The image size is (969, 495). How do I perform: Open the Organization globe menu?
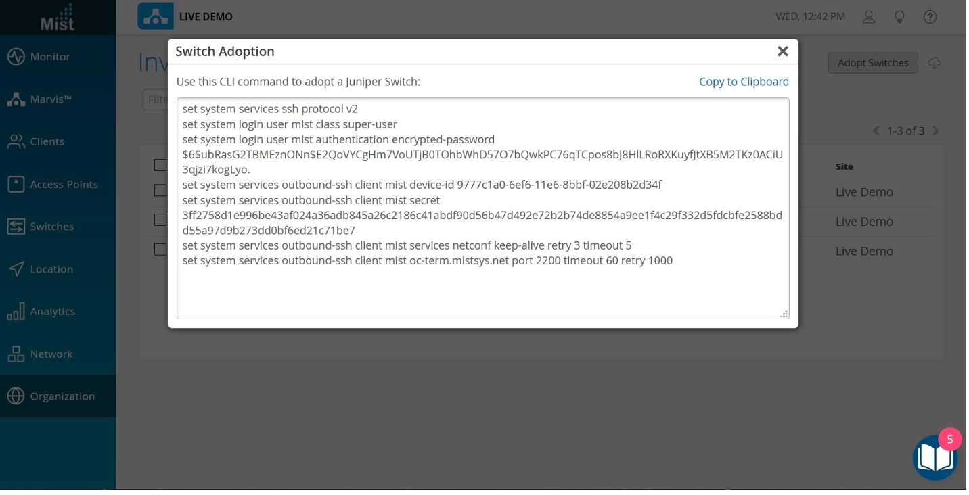point(16,396)
